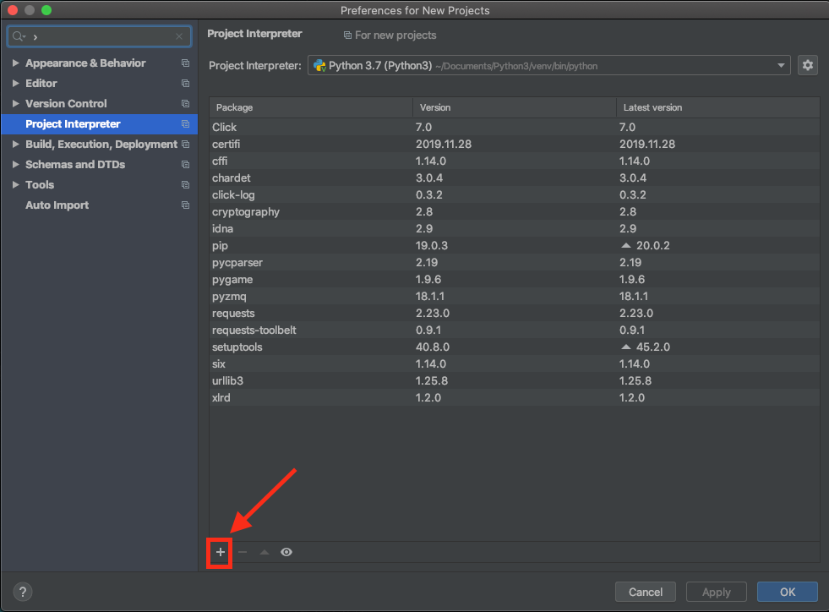Viewport: 829px width, 612px height.
Task: Select the urllib3 package row
Action: [x=515, y=381]
